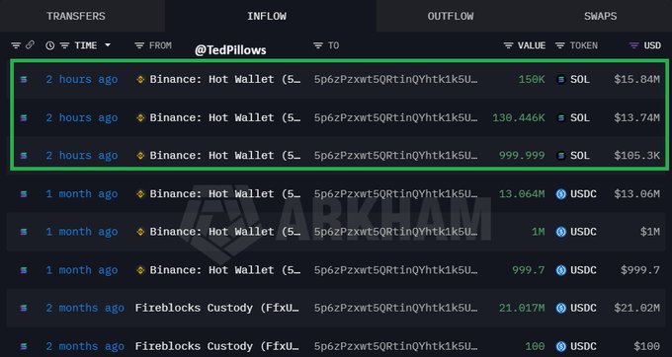672x357 pixels.
Task: Sort by the TIME column header
Action: (86, 45)
